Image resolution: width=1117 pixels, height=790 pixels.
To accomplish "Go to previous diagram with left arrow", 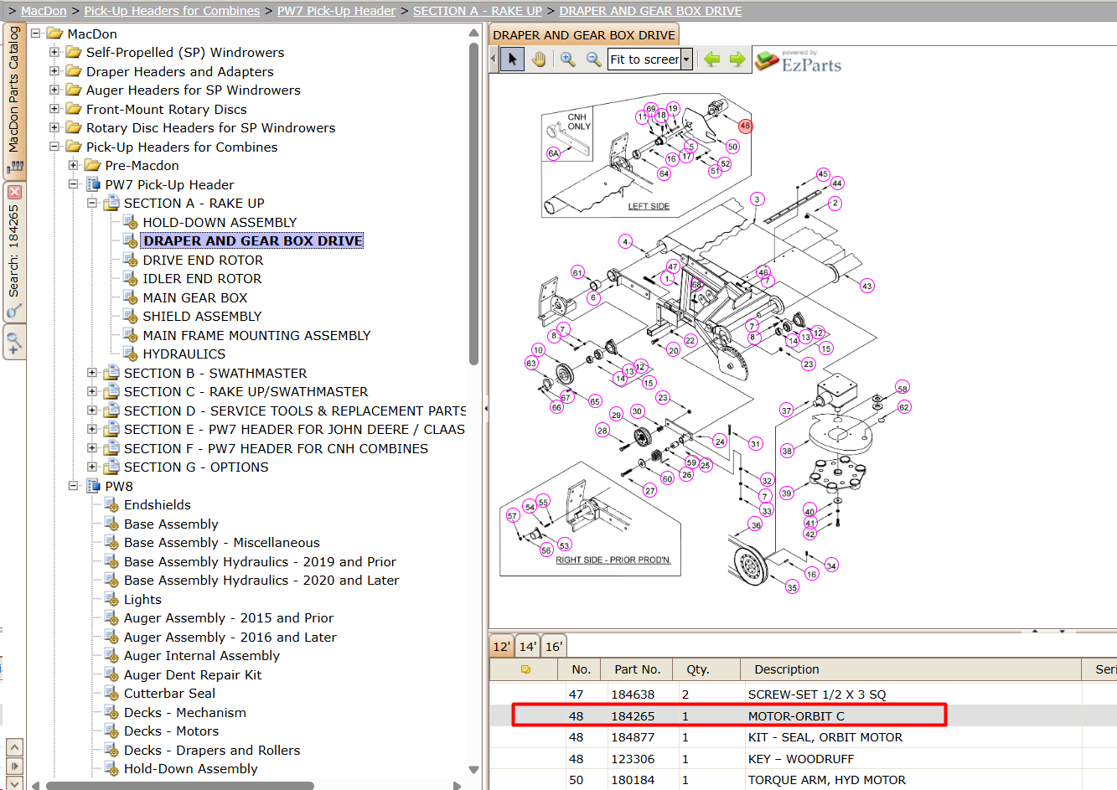I will click(x=712, y=59).
